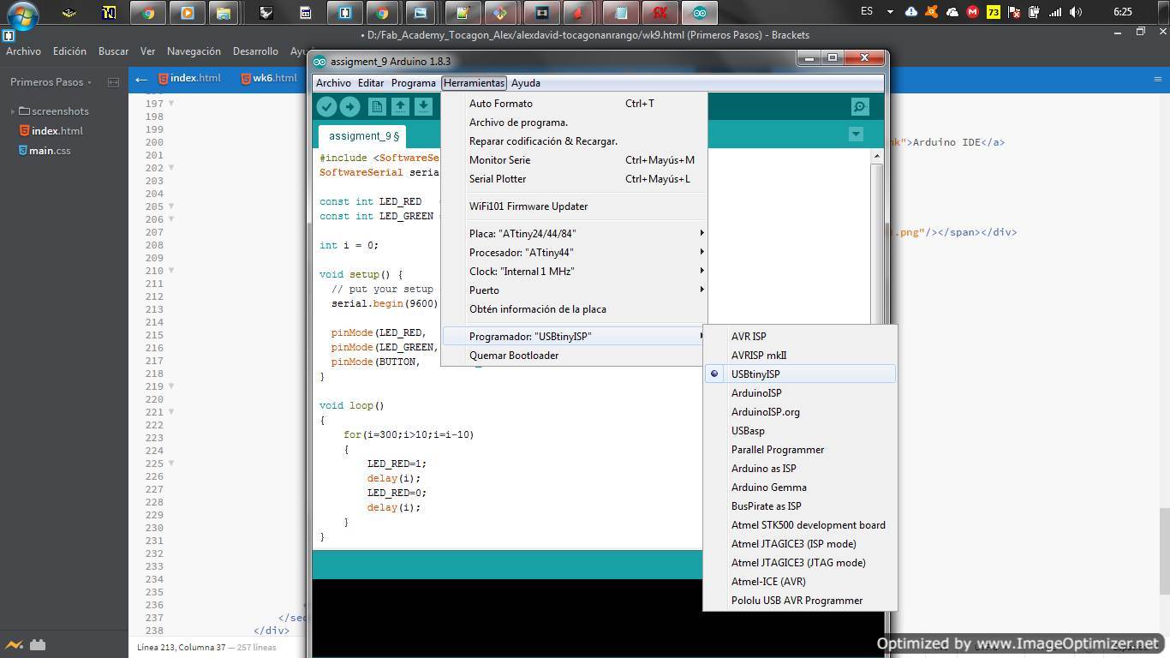Image resolution: width=1170 pixels, height=658 pixels.
Task: Click the MEGA tray icon
Action: [972, 12]
